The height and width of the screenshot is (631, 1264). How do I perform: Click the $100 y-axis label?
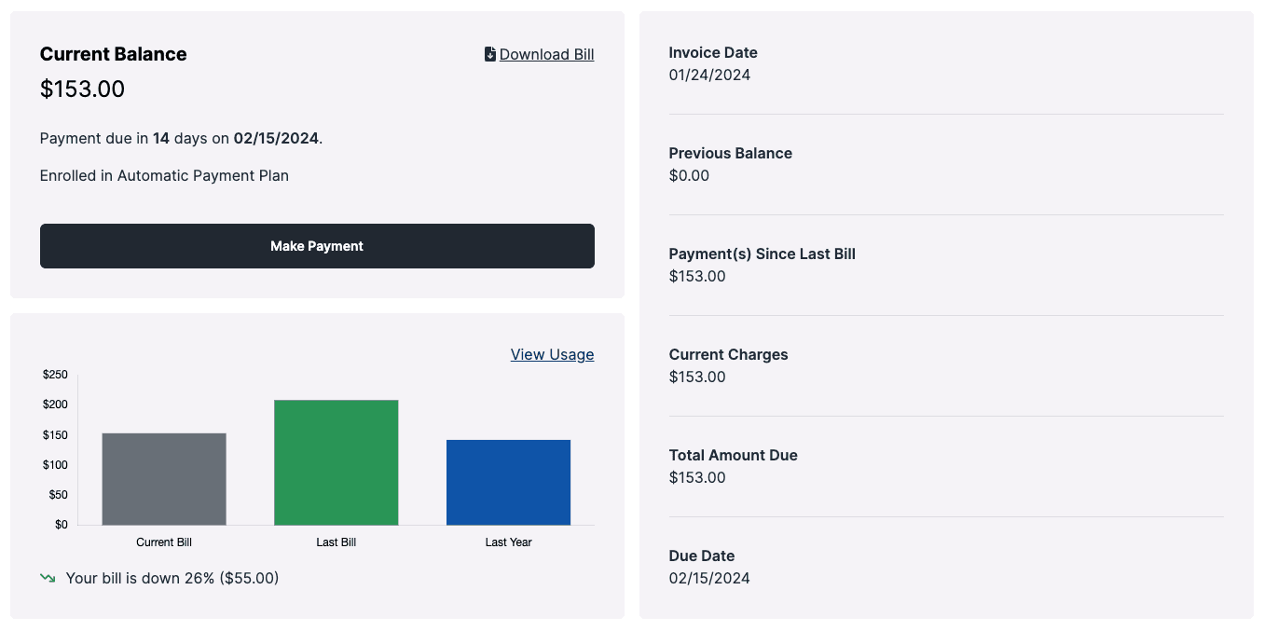(x=55, y=465)
